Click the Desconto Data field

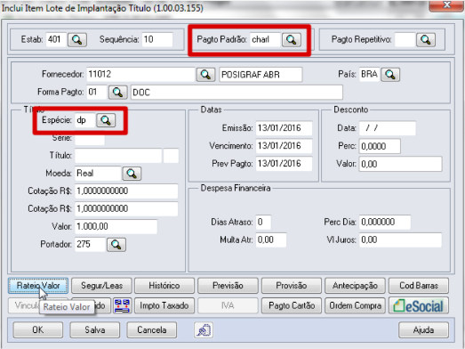pos(388,128)
